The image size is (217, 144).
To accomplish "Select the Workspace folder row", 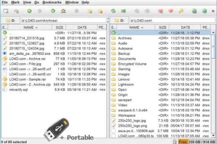I will click(x=161, y=115).
